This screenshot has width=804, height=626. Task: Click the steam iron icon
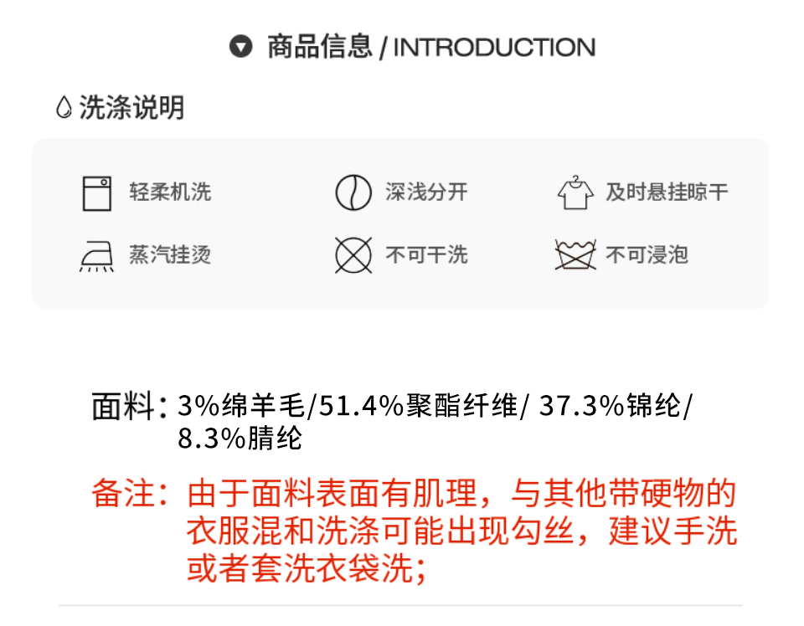pyautogui.click(x=97, y=256)
